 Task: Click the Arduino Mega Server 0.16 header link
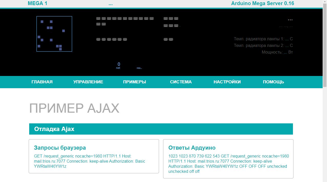tap(262, 3)
